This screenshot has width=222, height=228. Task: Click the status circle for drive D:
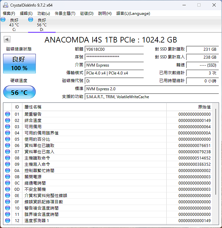[31, 19]
